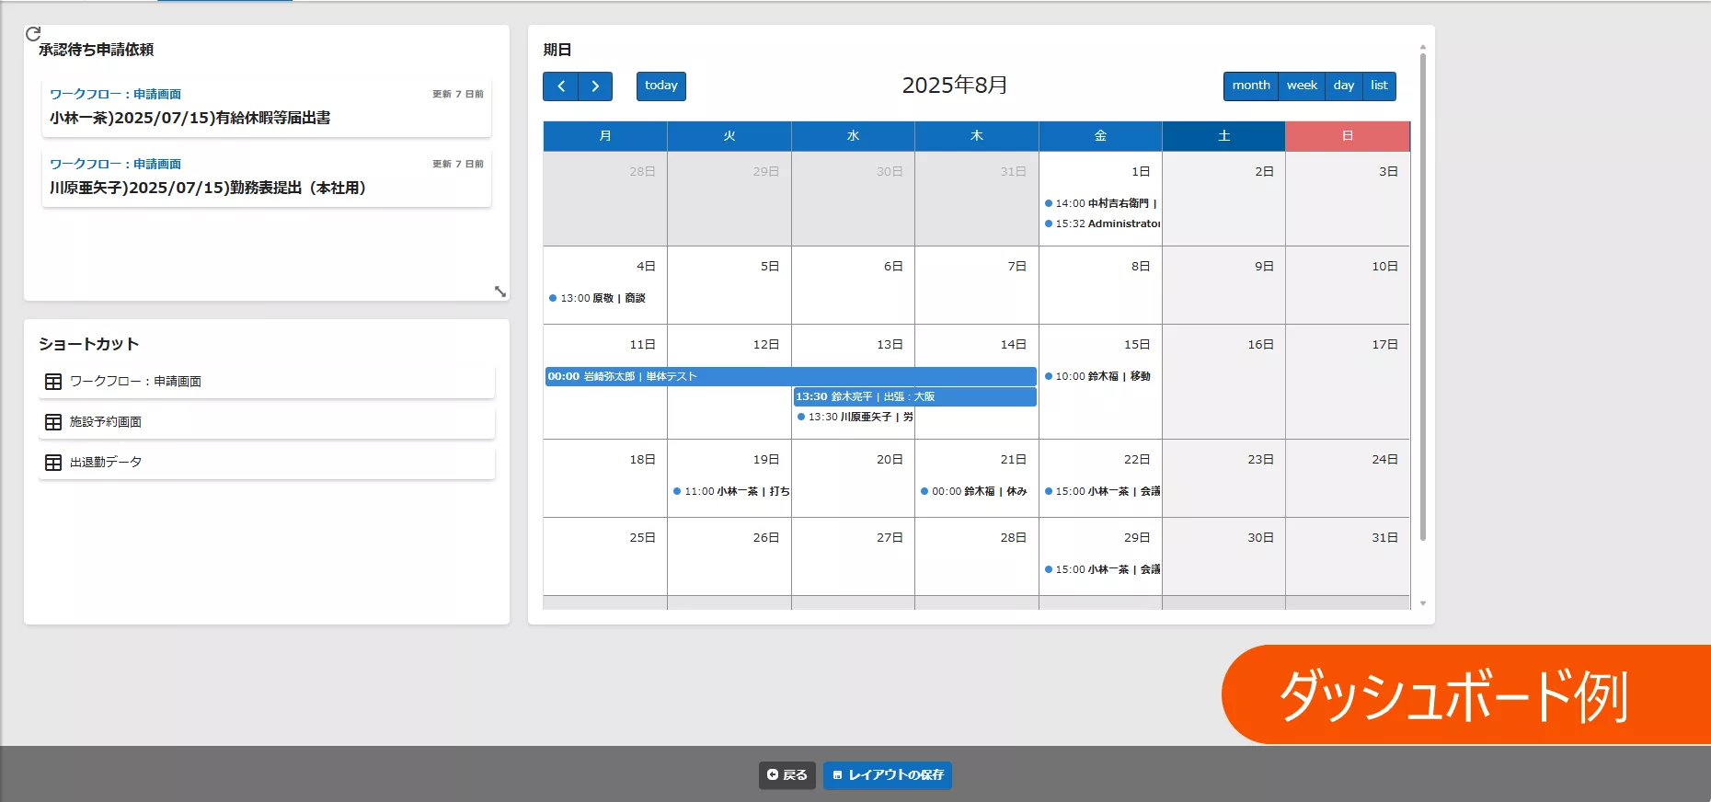Click 土 Saturday column header

point(1223,136)
